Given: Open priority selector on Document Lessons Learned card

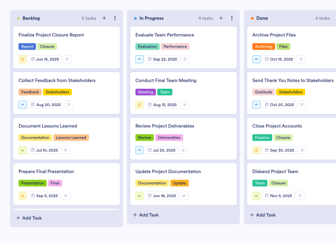Looking at the screenshot, I should [x=22, y=150].
